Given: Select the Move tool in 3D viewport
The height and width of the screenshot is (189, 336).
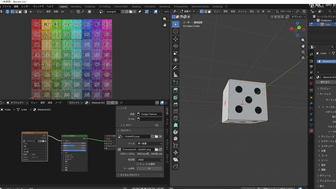Looking at the screenshot, I should coord(176,39).
